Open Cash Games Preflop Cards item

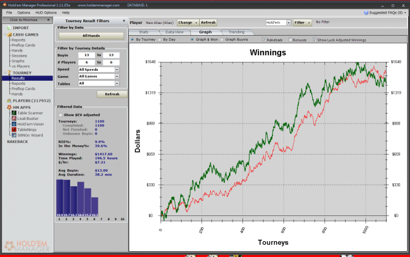click(23, 45)
